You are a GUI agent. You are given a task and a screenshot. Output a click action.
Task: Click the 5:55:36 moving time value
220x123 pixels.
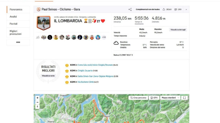(142, 18)
